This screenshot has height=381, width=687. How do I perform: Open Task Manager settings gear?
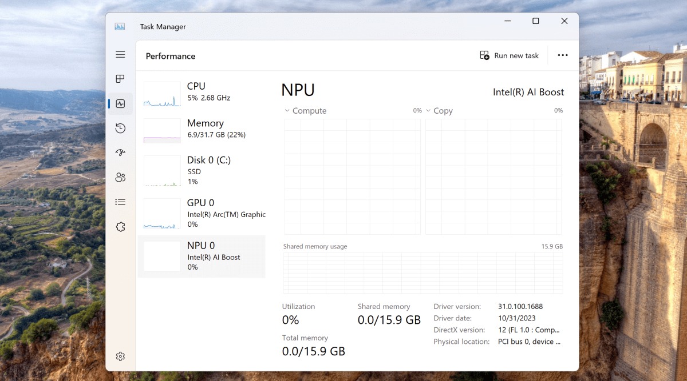click(x=120, y=356)
